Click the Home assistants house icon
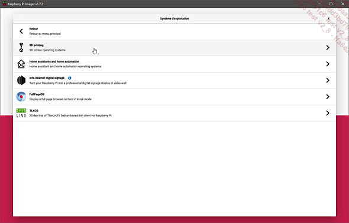349x223 pixels. click(21, 64)
